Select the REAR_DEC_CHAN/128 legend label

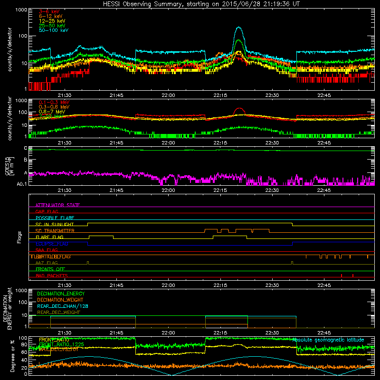click(63, 306)
